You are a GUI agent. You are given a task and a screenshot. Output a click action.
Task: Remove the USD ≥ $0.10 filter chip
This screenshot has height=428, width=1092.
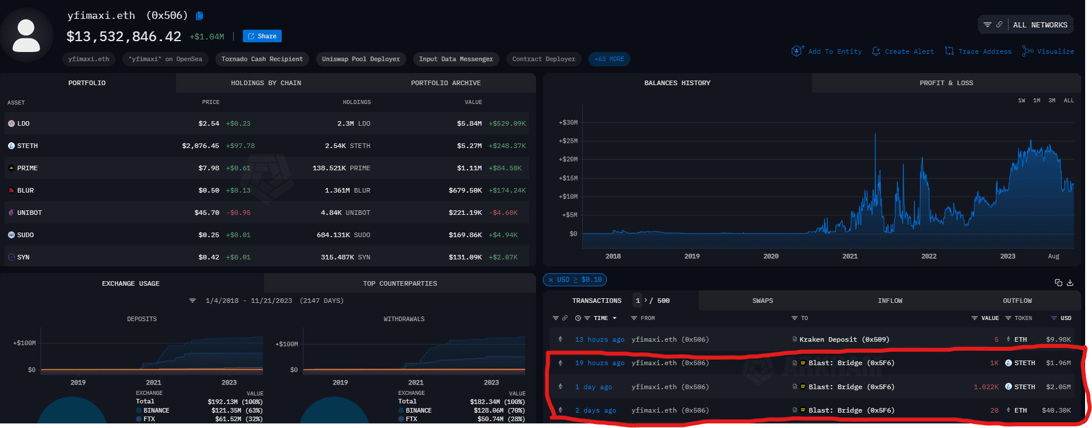(x=551, y=280)
